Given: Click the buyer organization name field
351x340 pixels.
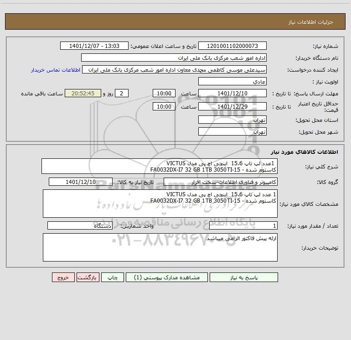Looking at the screenshot, I should (174, 58).
